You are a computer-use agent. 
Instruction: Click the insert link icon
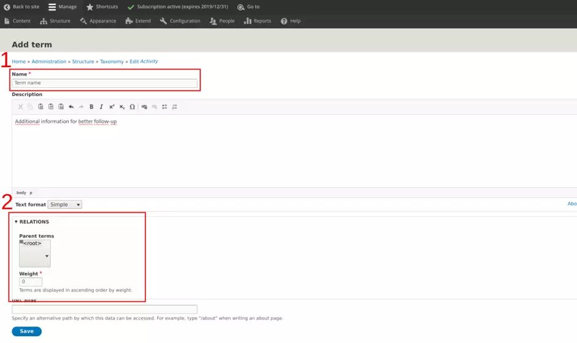coord(144,107)
